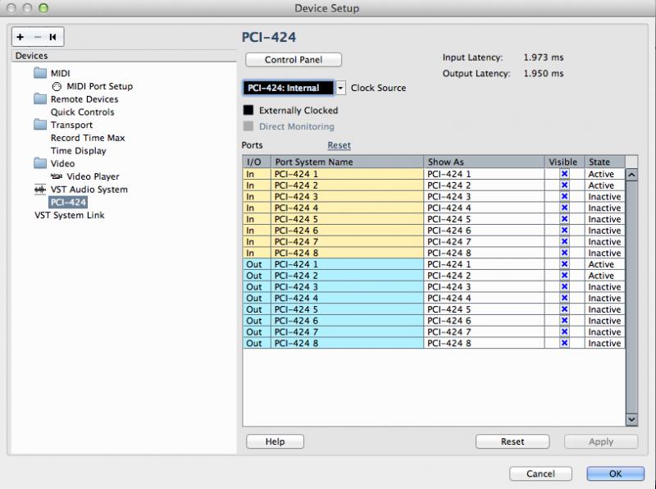
Task: Click the reset-to-first skip icon
Action: click(52, 37)
